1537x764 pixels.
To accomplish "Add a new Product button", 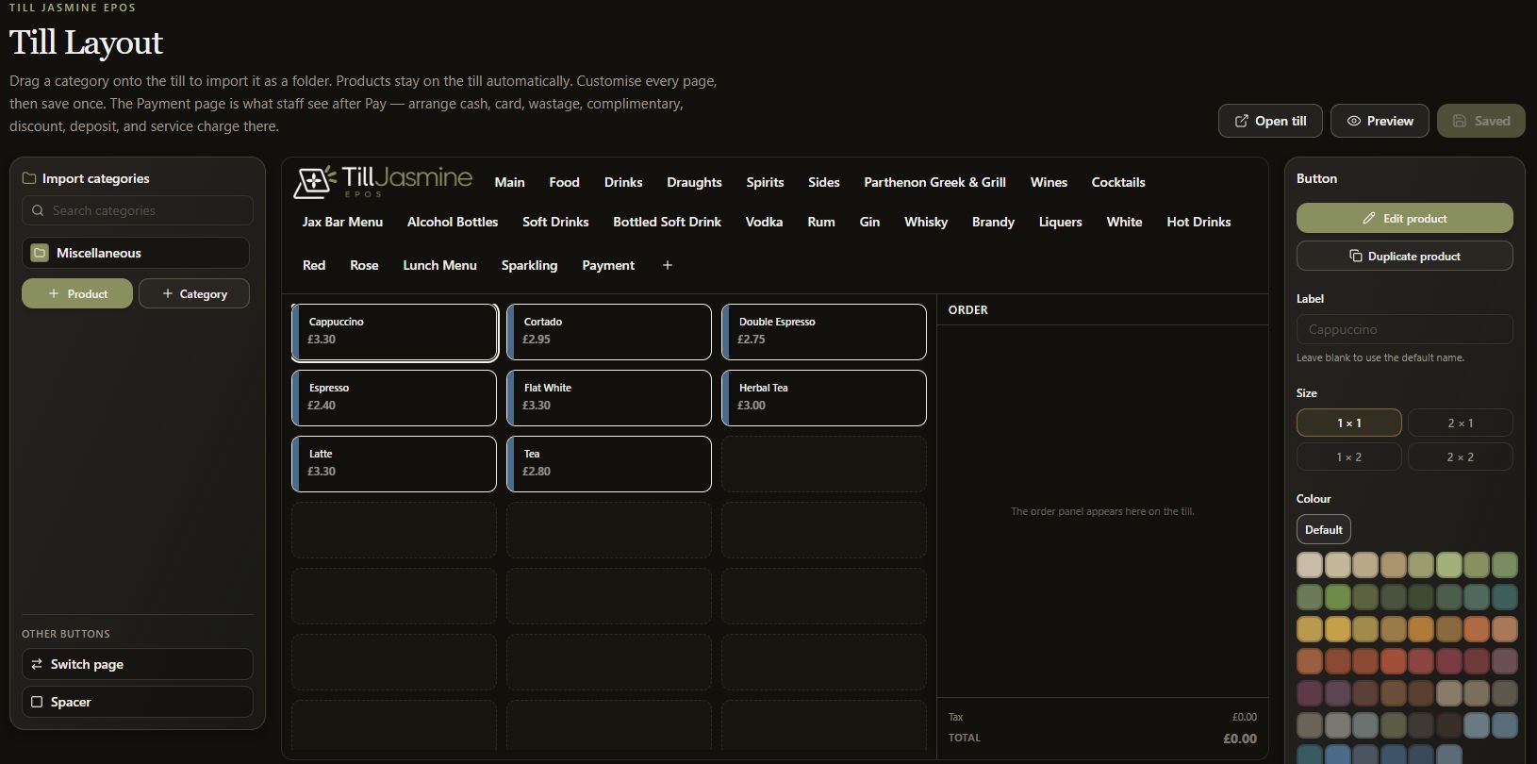I will 77,293.
